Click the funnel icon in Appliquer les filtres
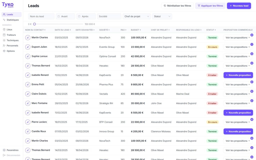This screenshot has height=160, width=256. 199,6
